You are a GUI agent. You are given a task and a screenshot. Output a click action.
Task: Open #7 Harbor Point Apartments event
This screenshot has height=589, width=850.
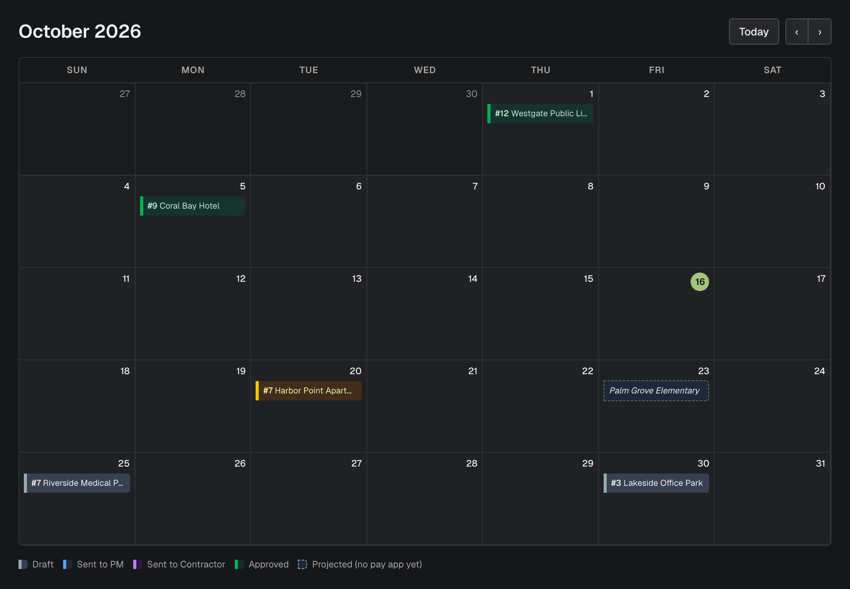[309, 391]
